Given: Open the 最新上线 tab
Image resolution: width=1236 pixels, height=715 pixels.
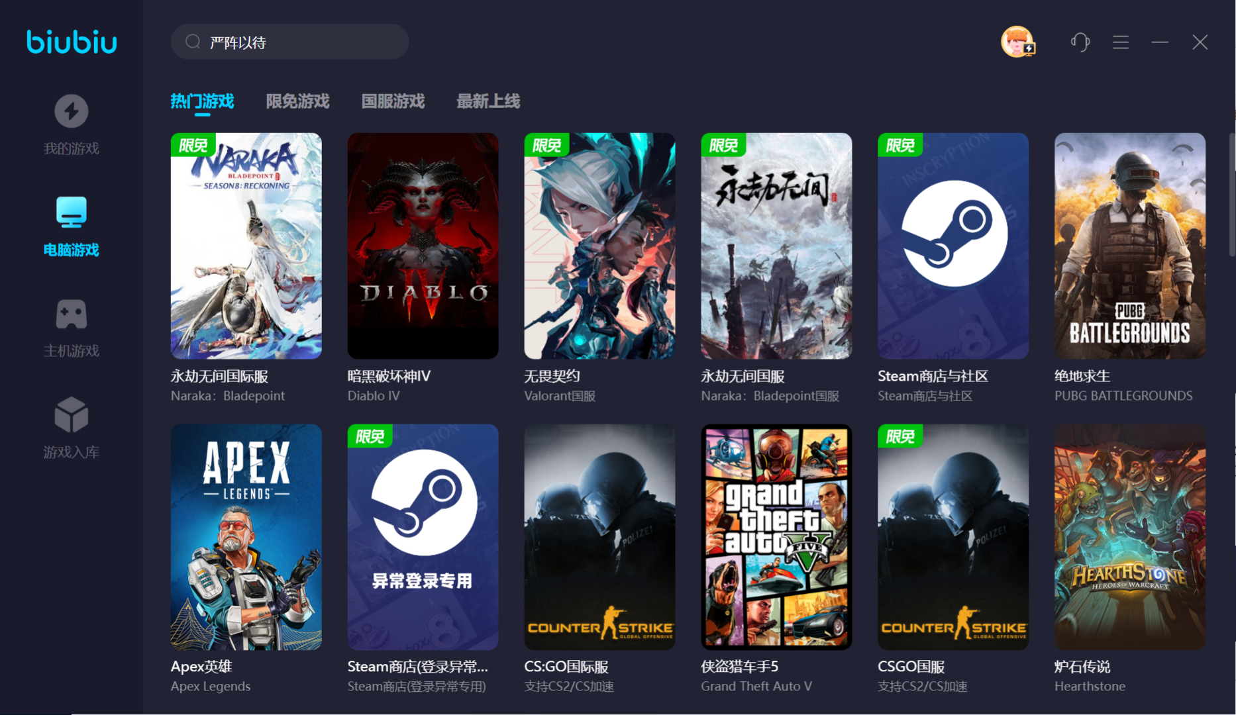Looking at the screenshot, I should point(488,101).
